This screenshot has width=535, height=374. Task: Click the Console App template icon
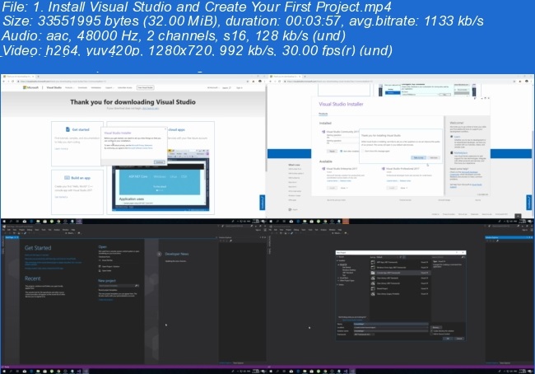tap(373, 273)
